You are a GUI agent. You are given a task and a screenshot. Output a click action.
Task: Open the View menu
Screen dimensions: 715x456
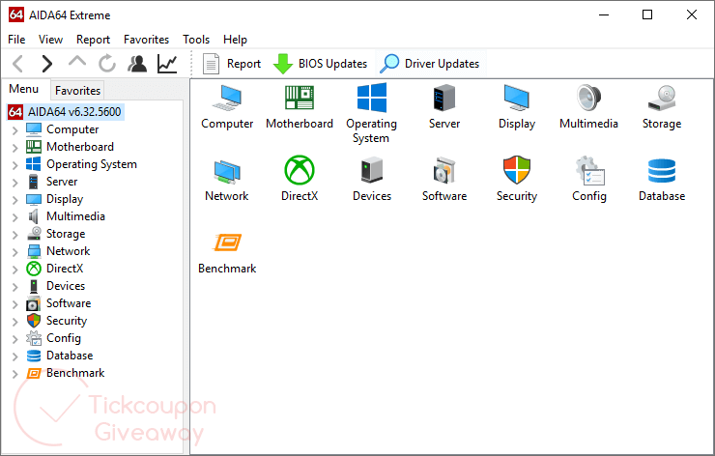(x=50, y=40)
